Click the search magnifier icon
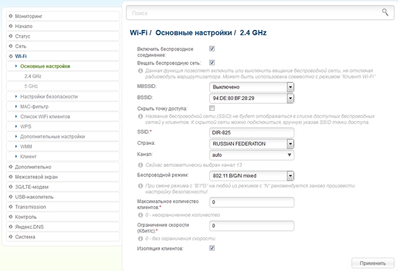This screenshot has width=398, height=271. click(x=385, y=12)
